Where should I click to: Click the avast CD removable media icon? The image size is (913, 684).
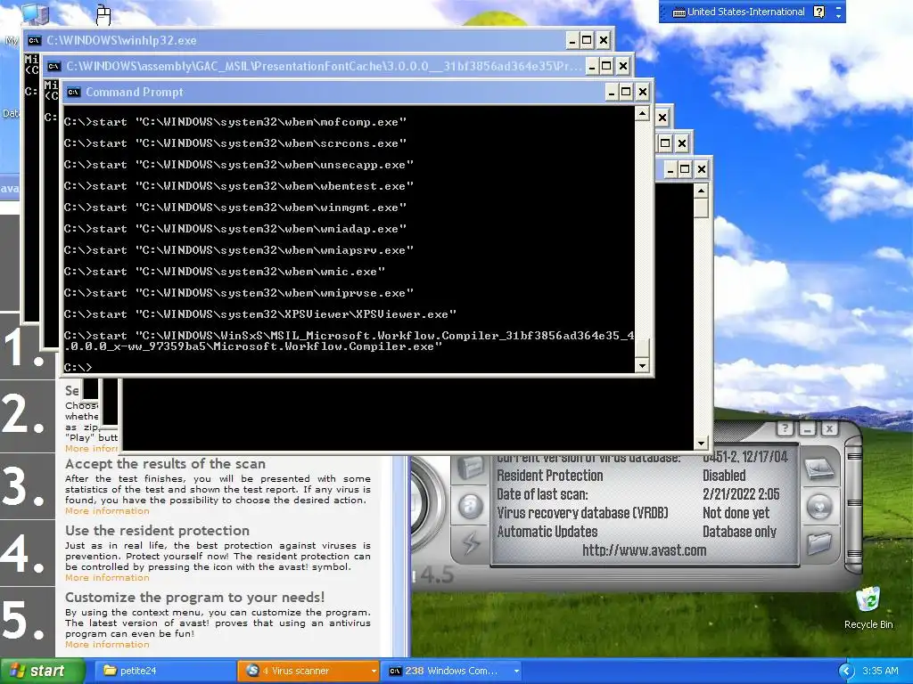pos(818,507)
